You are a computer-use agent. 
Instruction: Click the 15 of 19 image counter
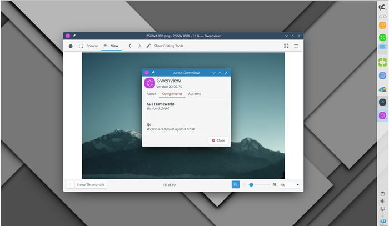[169, 185]
